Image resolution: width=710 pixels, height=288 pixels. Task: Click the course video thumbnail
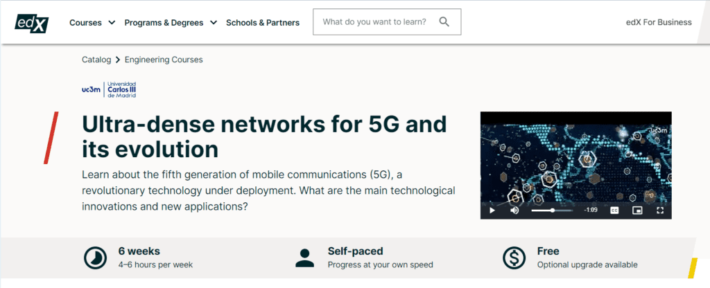576,165
